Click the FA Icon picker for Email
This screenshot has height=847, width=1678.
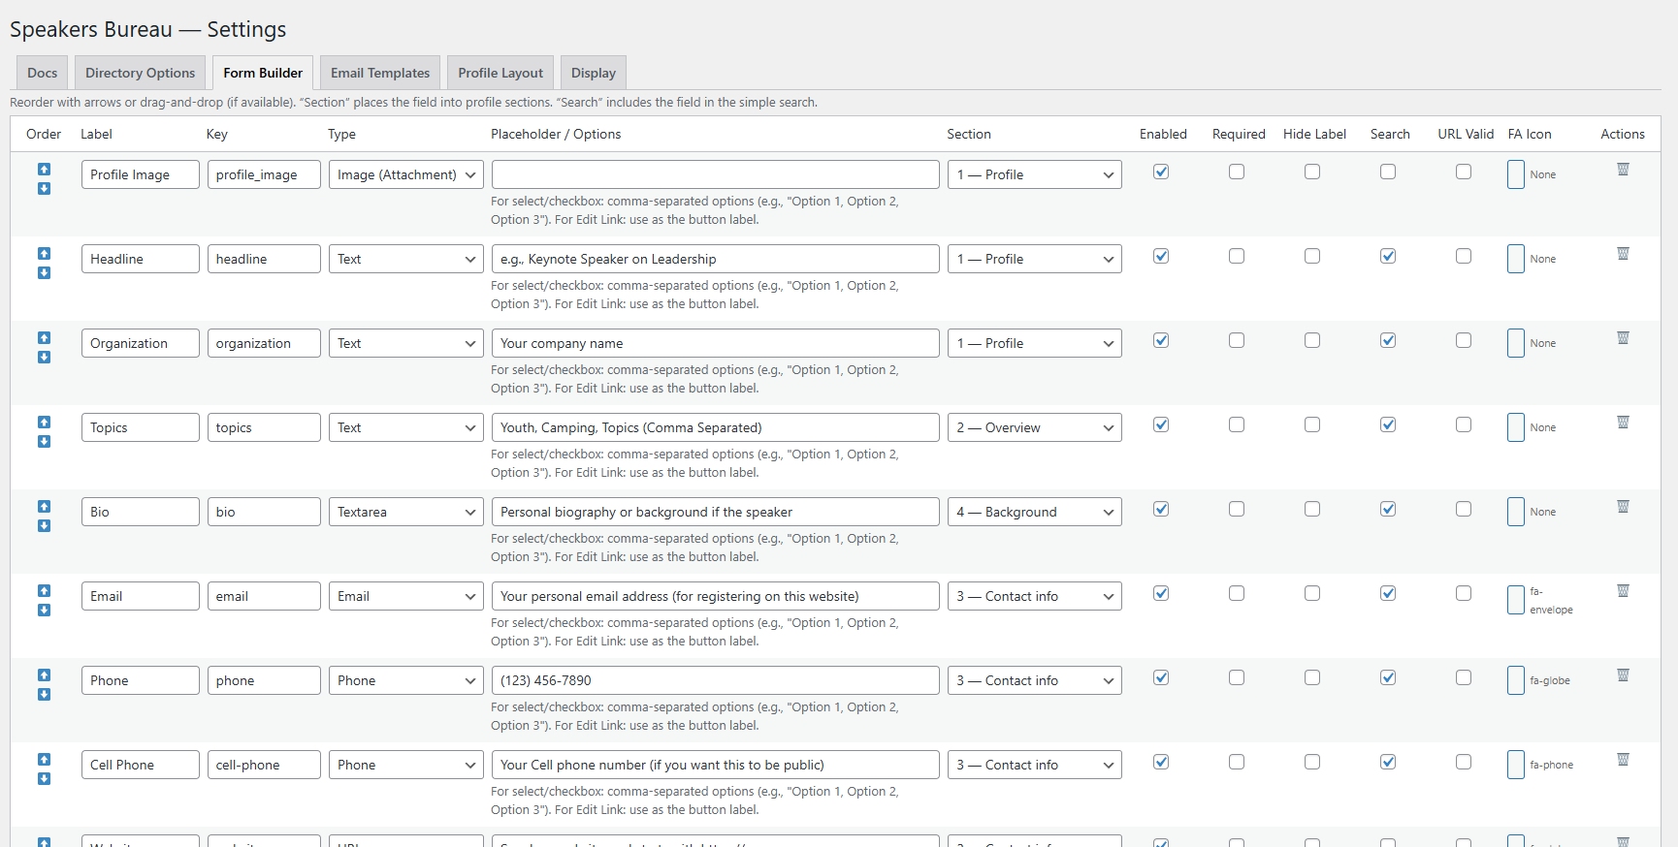[x=1516, y=600]
